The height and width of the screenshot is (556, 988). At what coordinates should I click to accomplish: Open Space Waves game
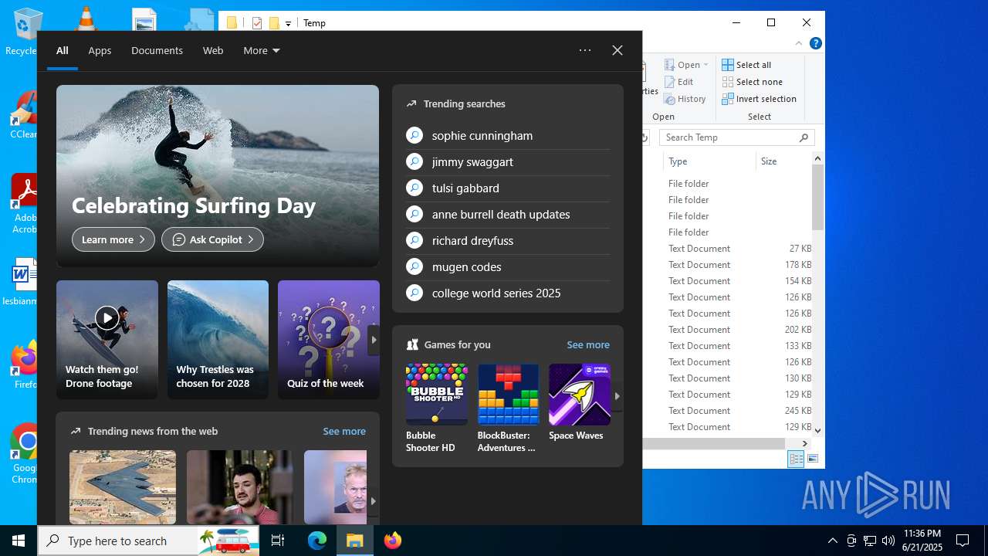click(580, 403)
